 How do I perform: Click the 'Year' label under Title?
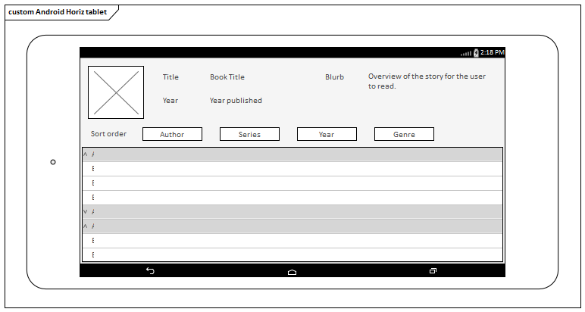pyautogui.click(x=170, y=101)
